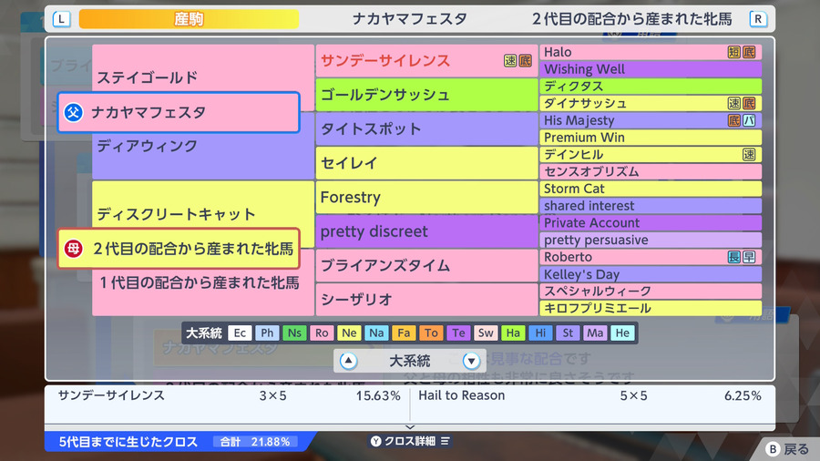820x461 pixels.
Task: Click the 長 trait icon on Roberto
Action: (734, 257)
